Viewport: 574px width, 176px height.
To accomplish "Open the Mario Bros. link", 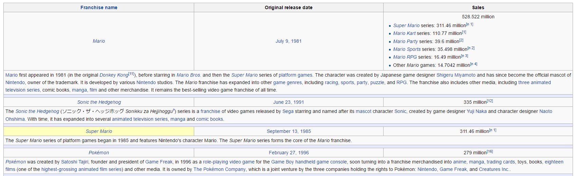I will [189, 75].
